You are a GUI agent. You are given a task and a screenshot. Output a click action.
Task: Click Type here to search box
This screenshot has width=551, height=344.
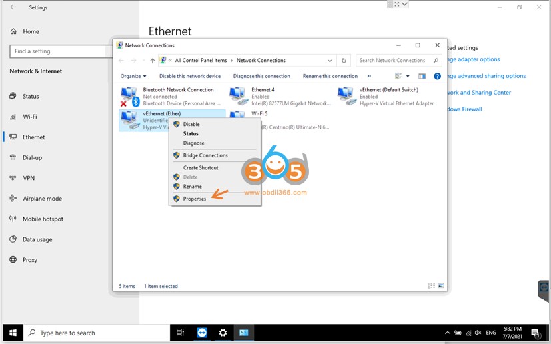tap(97, 333)
